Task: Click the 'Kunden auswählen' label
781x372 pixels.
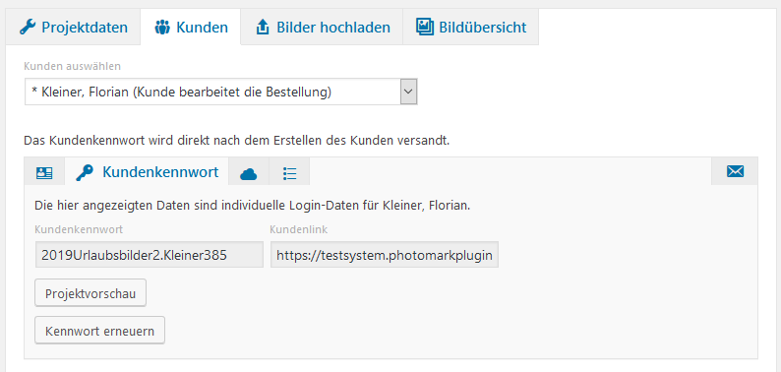Action: (72, 66)
